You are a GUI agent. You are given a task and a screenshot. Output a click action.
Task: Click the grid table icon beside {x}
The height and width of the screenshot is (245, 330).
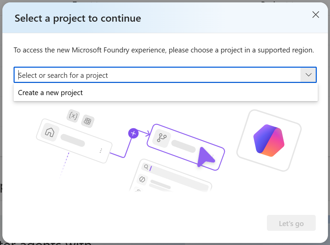click(x=88, y=121)
